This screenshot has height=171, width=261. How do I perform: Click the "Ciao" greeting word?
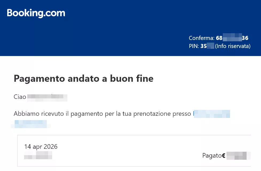point(20,97)
